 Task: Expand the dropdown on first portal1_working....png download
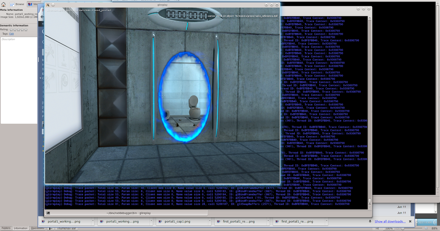click(93, 221)
